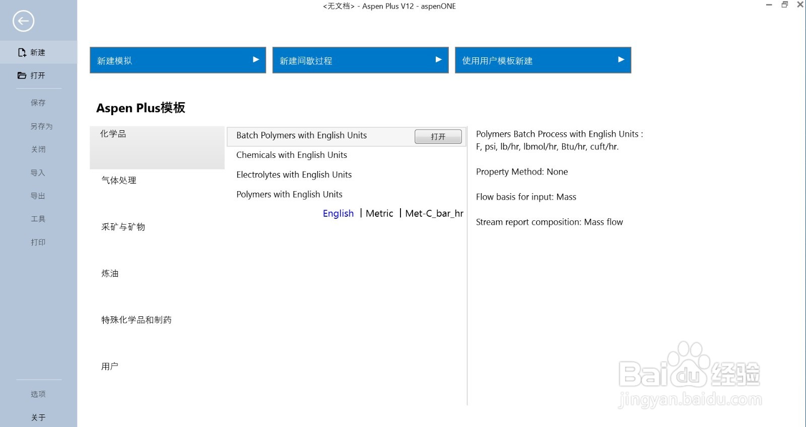
Task: Click the 新建模拟 blue button
Action: point(178,60)
